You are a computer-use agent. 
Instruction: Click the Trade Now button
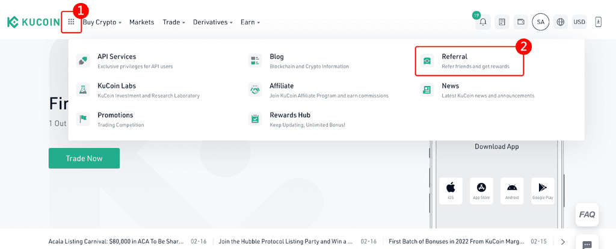(x=84, y=158)
